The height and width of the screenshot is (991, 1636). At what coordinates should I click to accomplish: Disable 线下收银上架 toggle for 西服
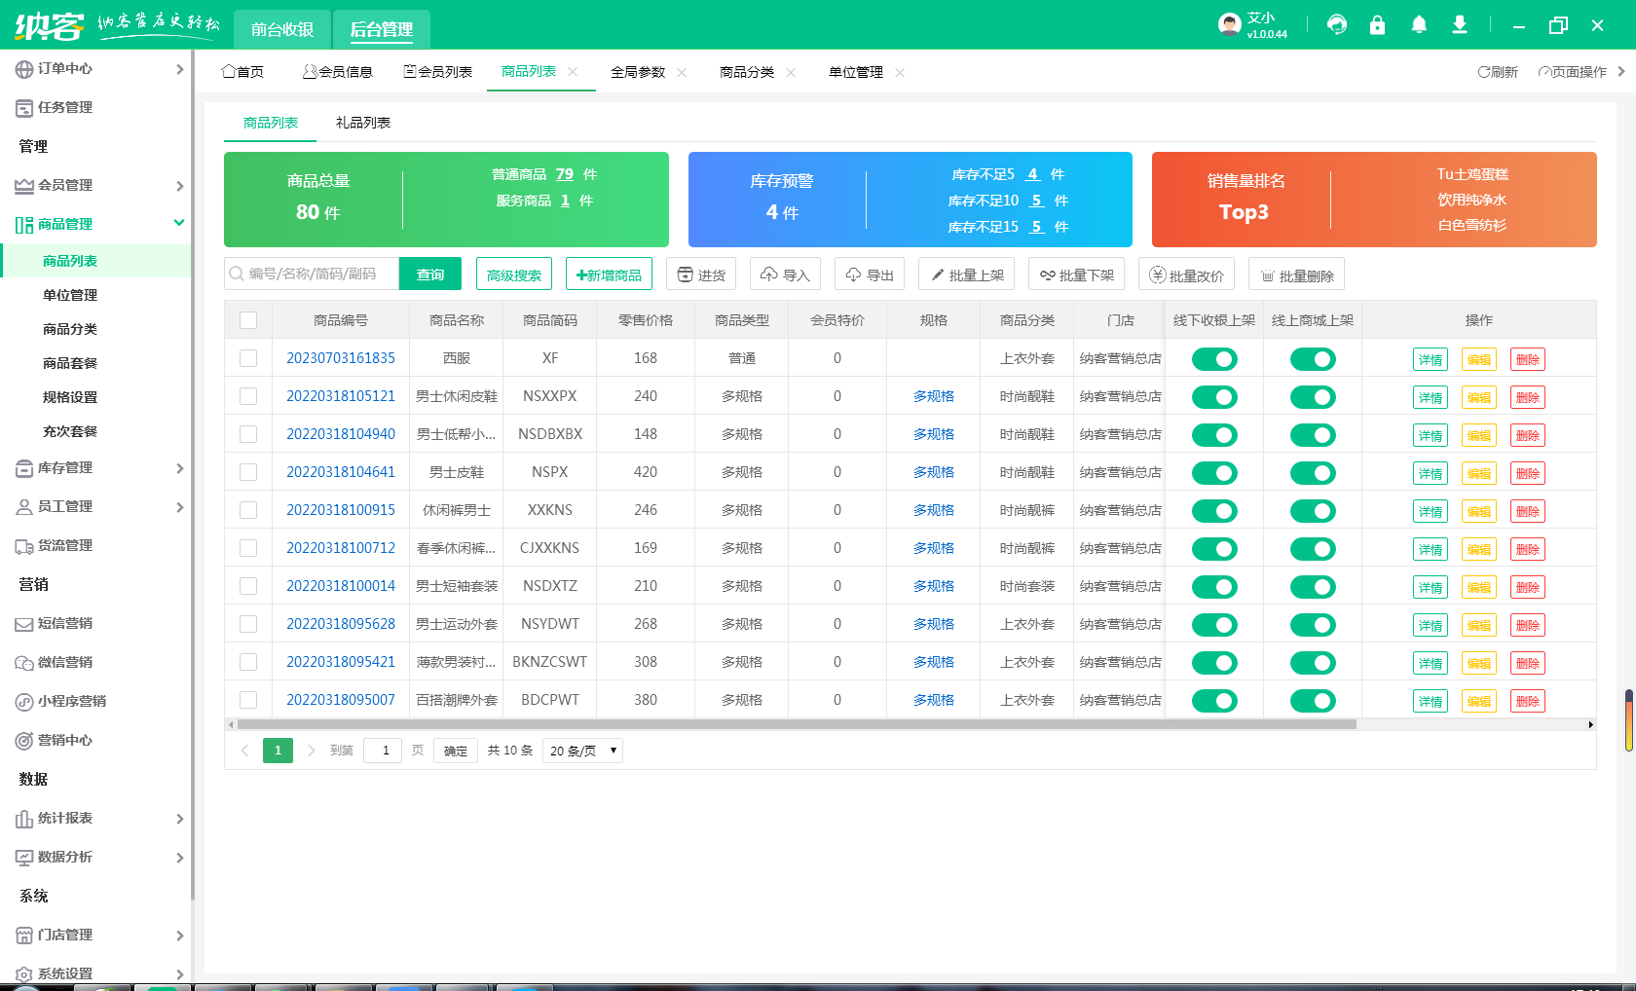click(1213, 358)
